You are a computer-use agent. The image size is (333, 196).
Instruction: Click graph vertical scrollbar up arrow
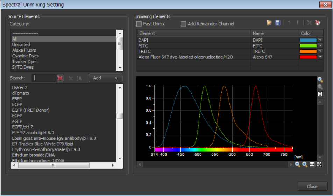coord(320,102)
